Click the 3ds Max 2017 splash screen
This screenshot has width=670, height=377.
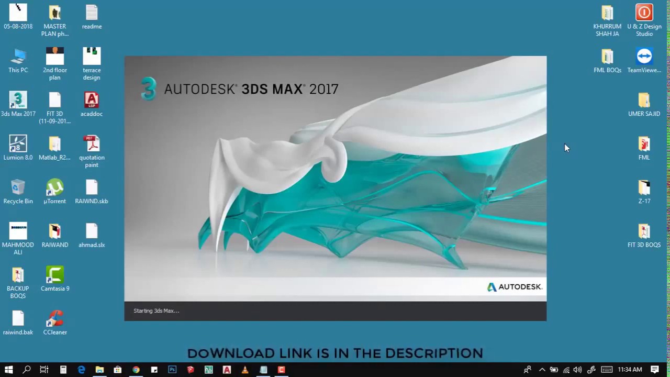tap(336, 188)
